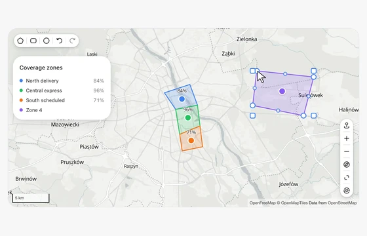The height and width of the screenshot is (236, 367).
Task: Click the orange South scheduled color dot
Action: pos(21,100)
